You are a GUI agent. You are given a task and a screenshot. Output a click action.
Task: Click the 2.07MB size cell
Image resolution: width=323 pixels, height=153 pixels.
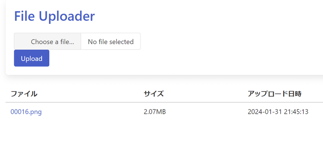155,112
